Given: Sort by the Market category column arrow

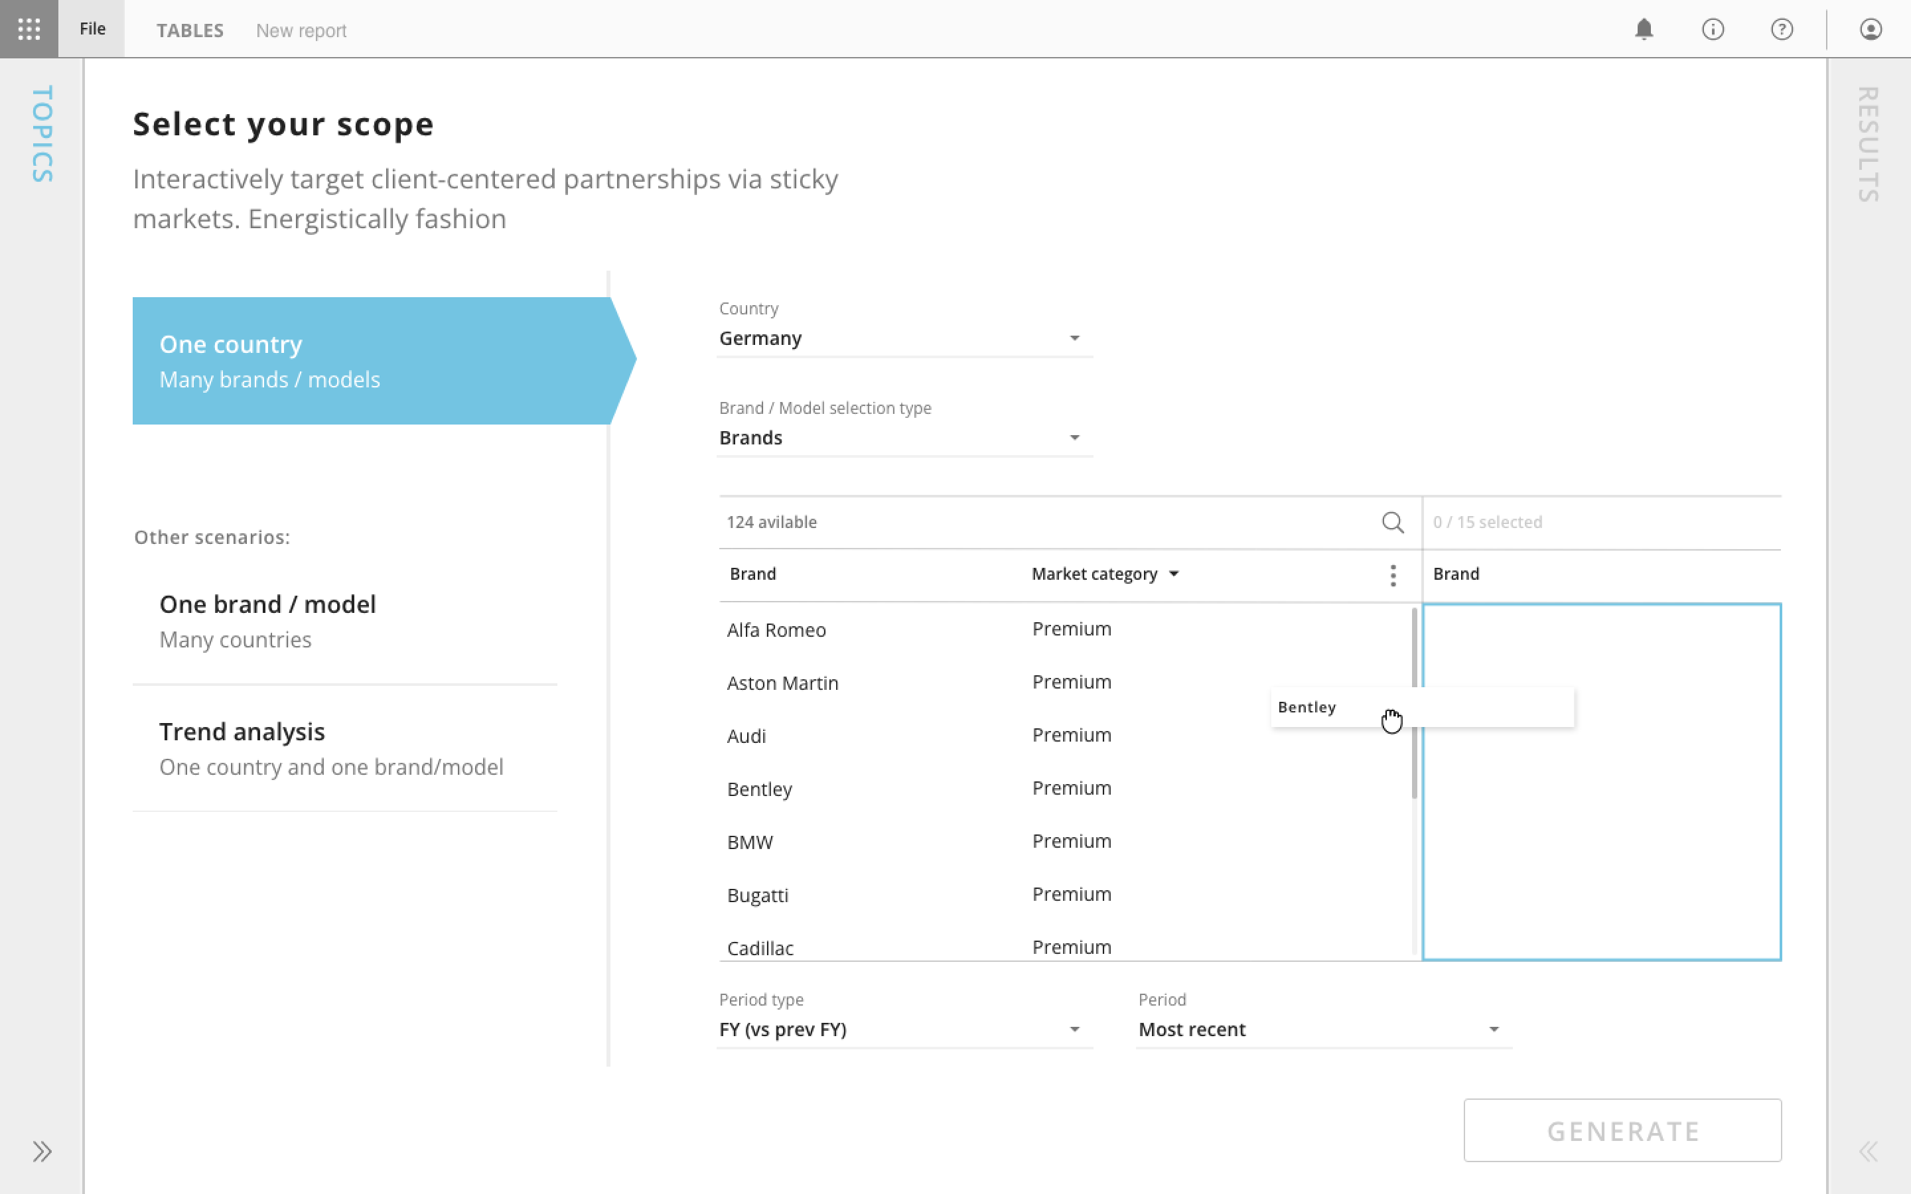Looking at the screenshot, I should (x=1174, y=574).
